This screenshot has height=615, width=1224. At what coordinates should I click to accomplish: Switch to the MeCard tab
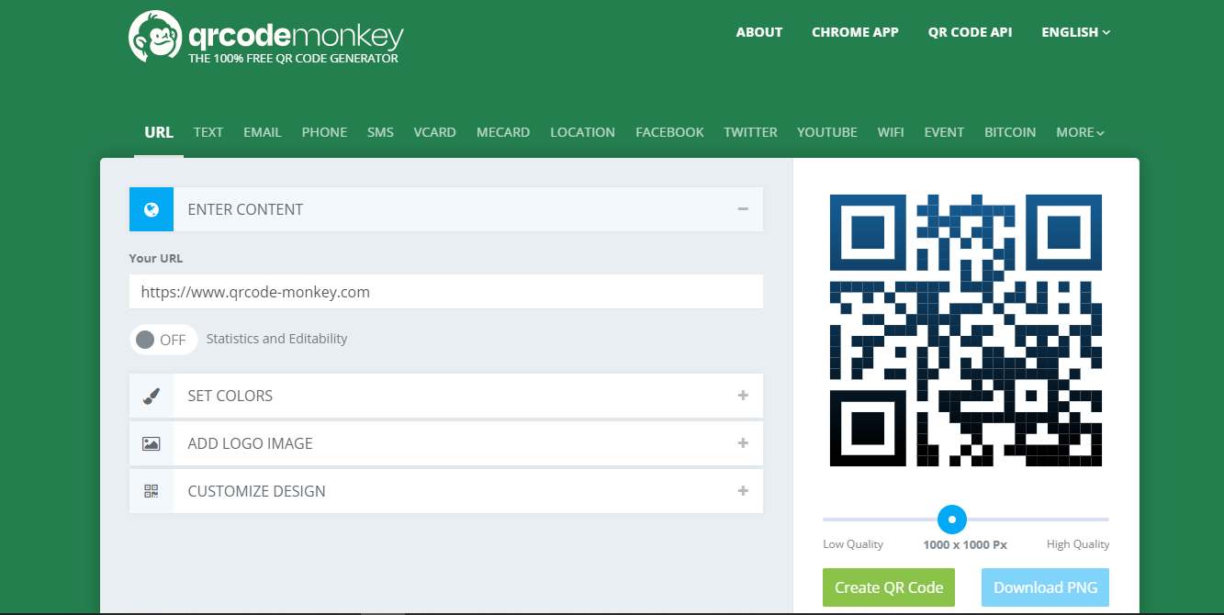click(x=503, y=132)
